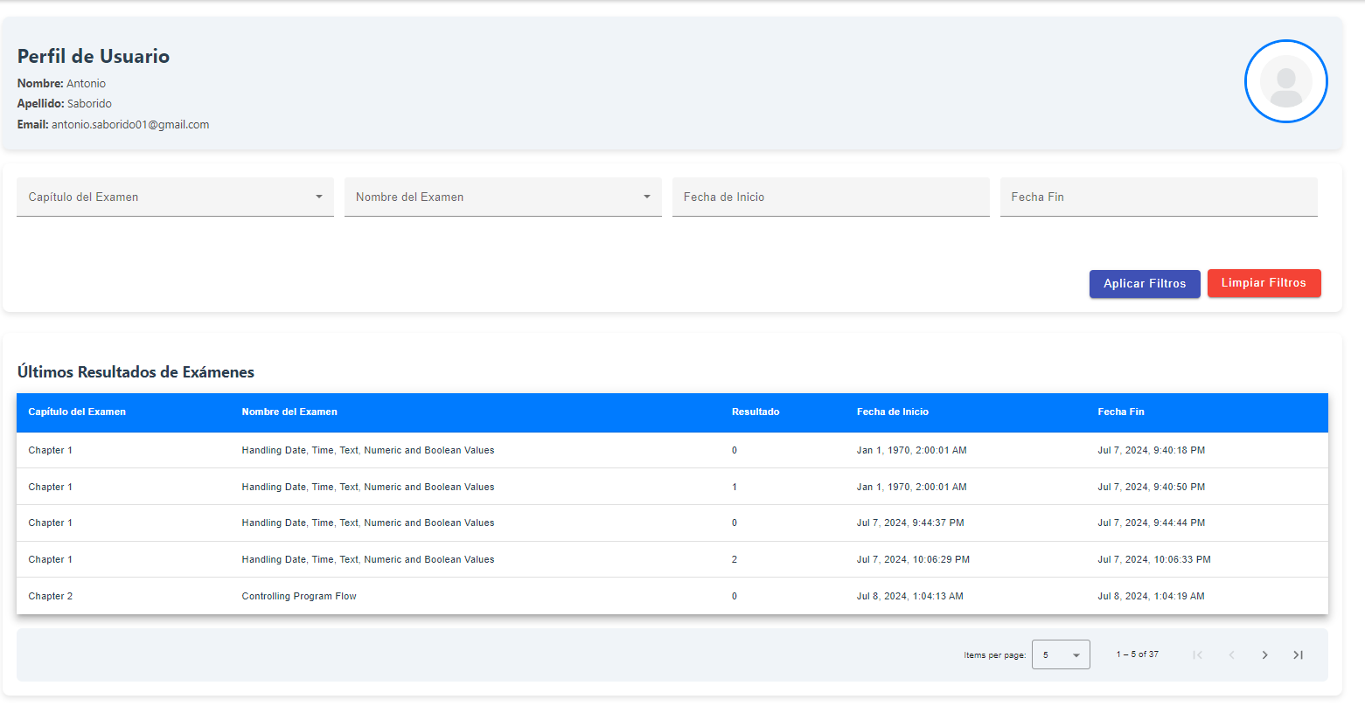The image size is (1365, 720).
Task: Click the Fecha Fin filter field
Action: [x=1158, y=197]
